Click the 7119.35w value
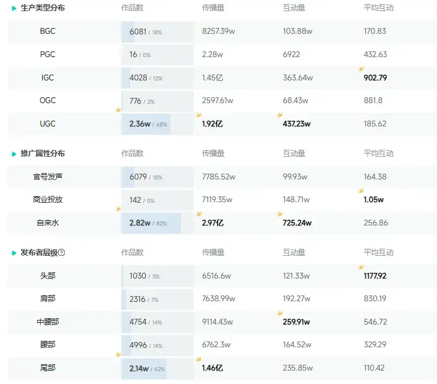The width and height of the screenshot is (437, 384). pyautogui.click(x=217, y=199)
